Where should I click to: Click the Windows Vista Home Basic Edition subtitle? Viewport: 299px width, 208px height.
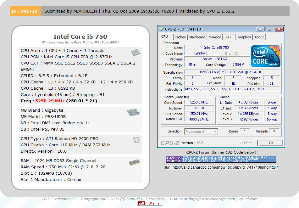point(80,42)
